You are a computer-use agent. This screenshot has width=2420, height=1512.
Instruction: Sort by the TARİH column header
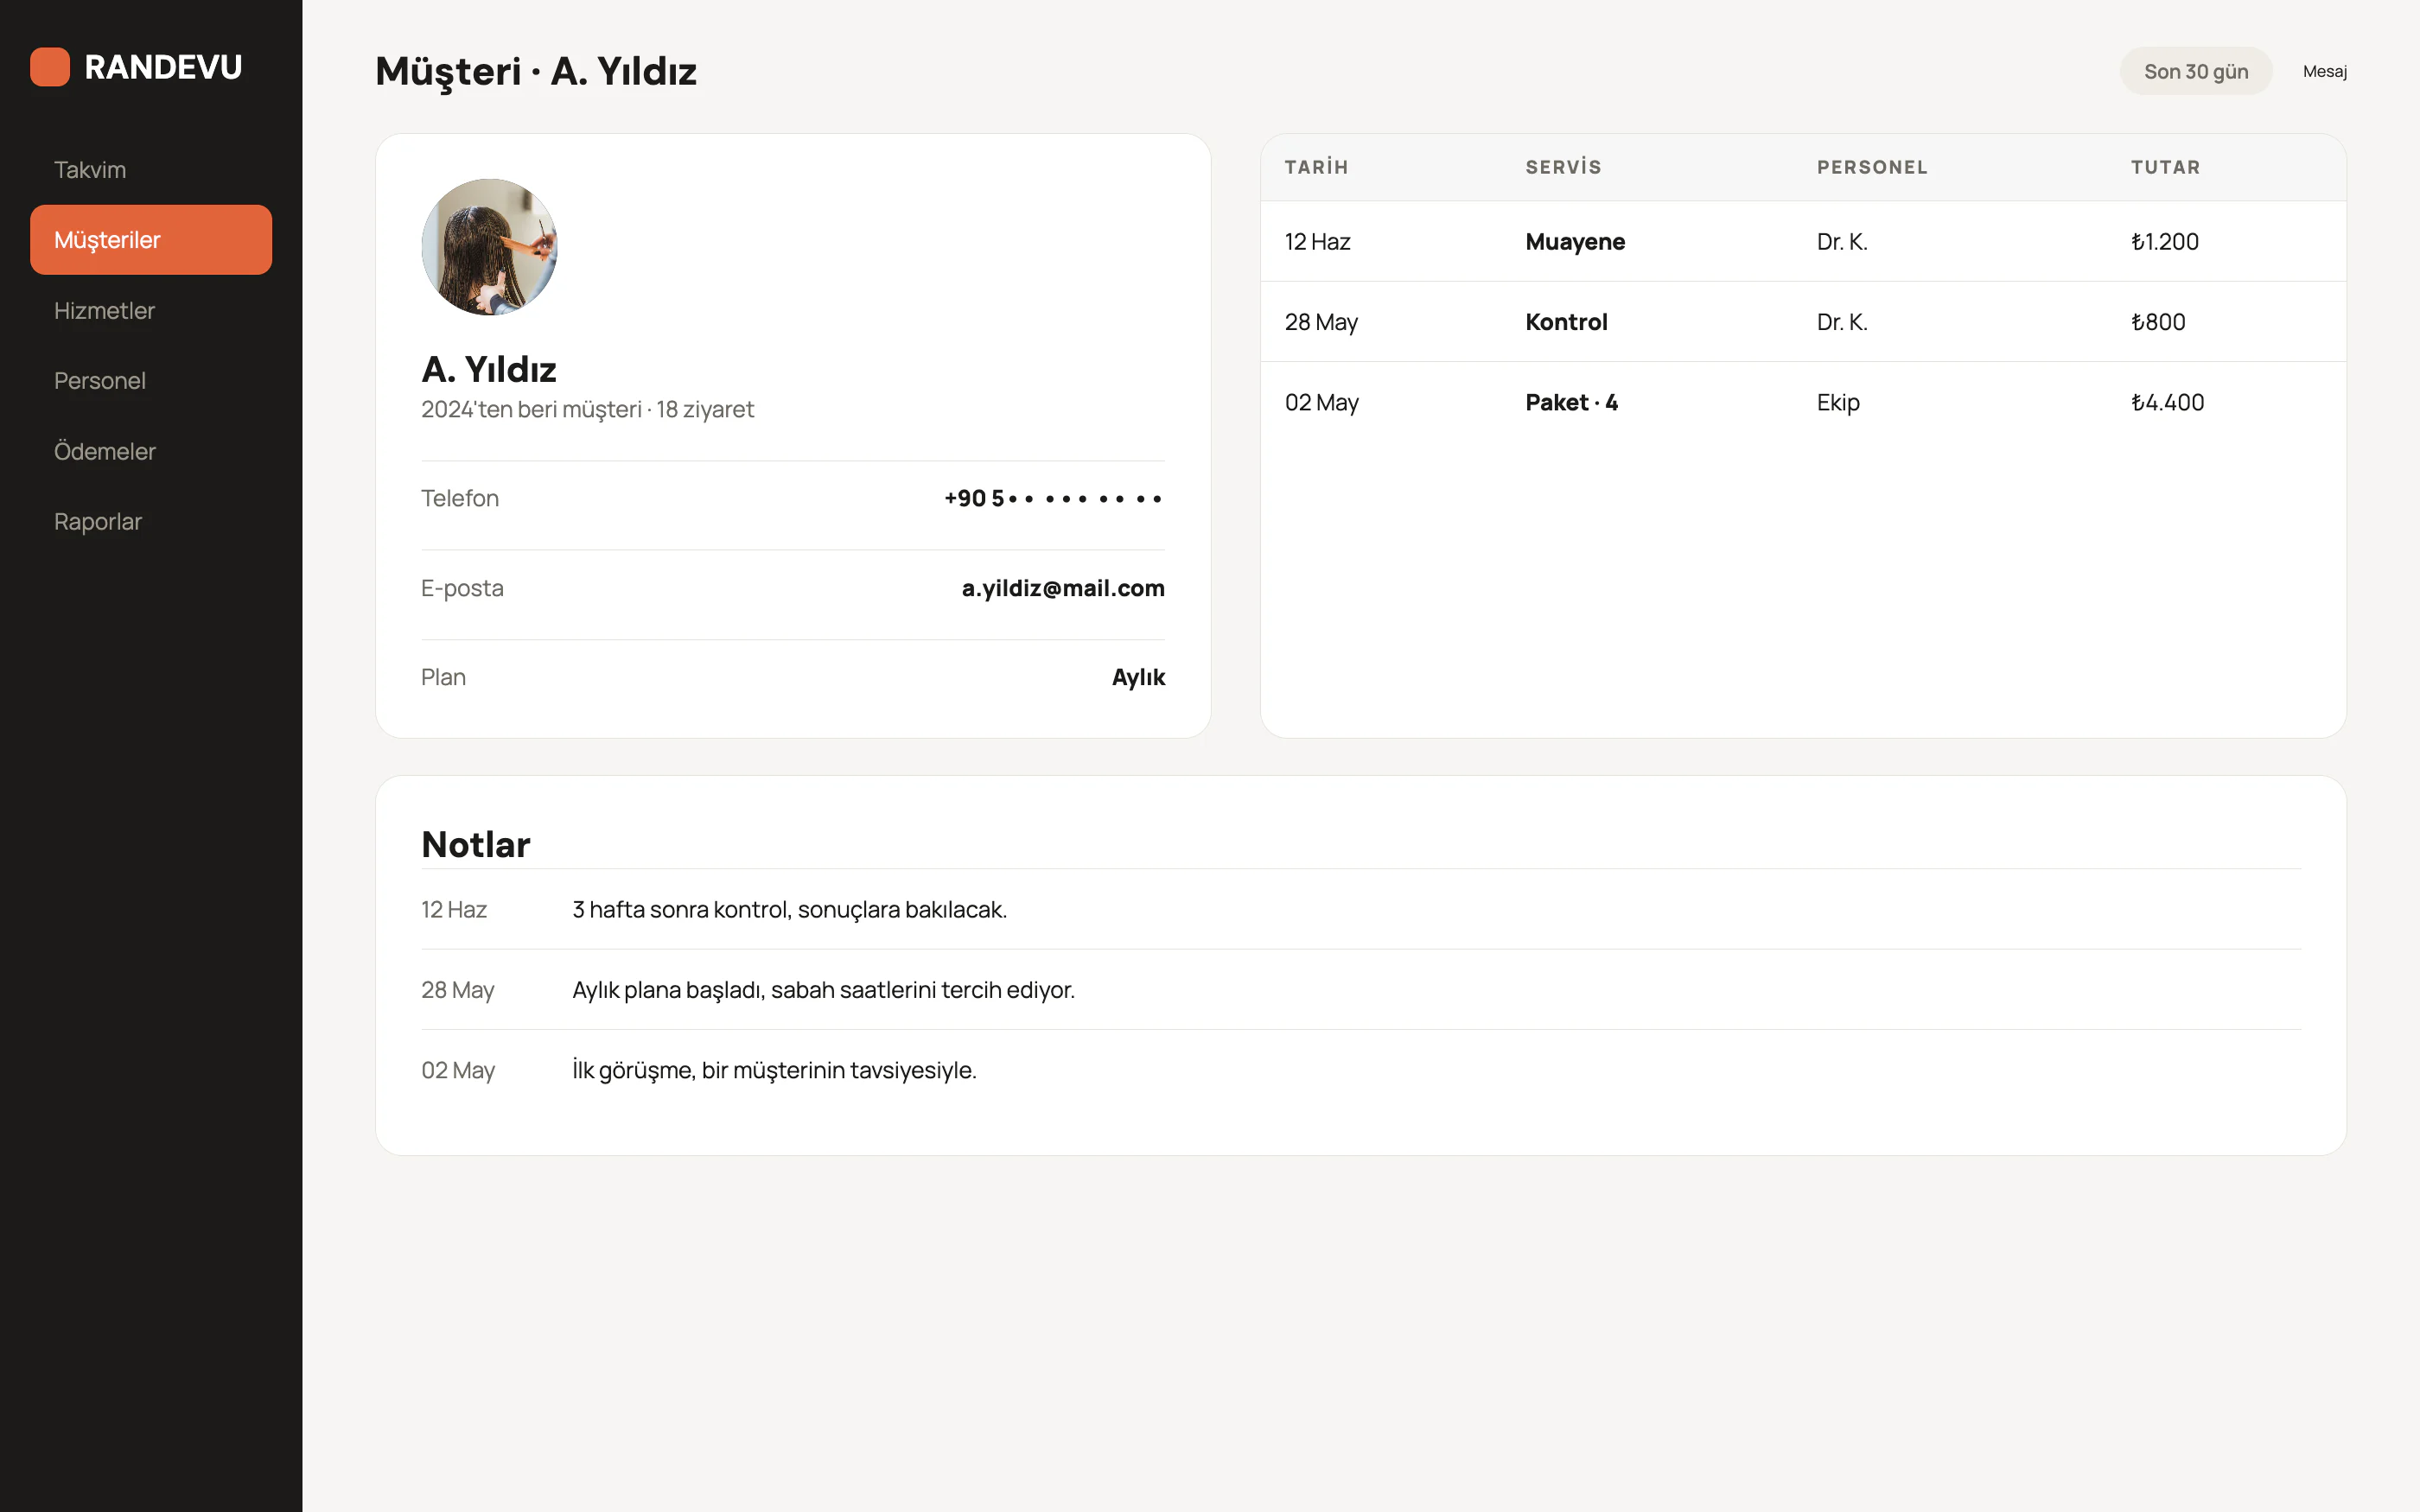coord(1316,167)
